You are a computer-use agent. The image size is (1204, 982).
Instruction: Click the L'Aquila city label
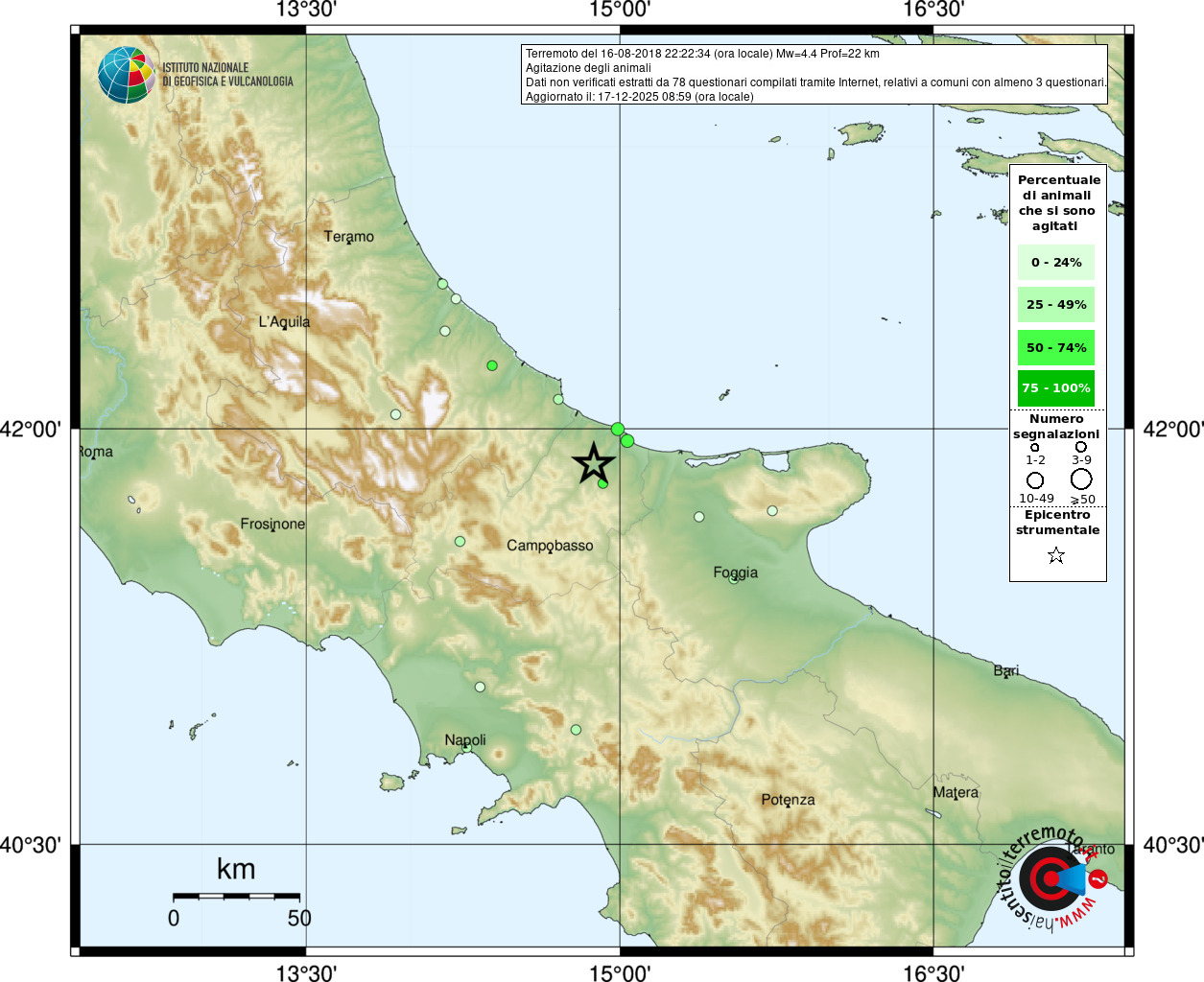(x=284, y=321)
